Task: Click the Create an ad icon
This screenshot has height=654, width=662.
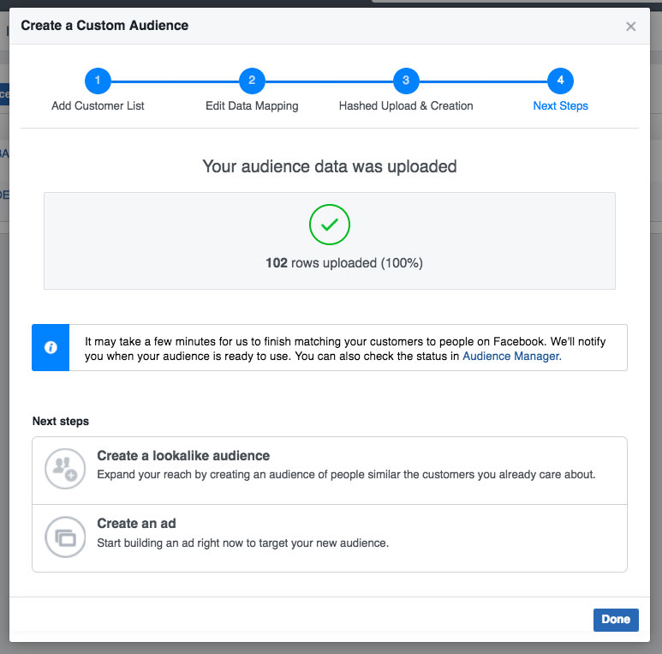Action: tap(65, 537)
